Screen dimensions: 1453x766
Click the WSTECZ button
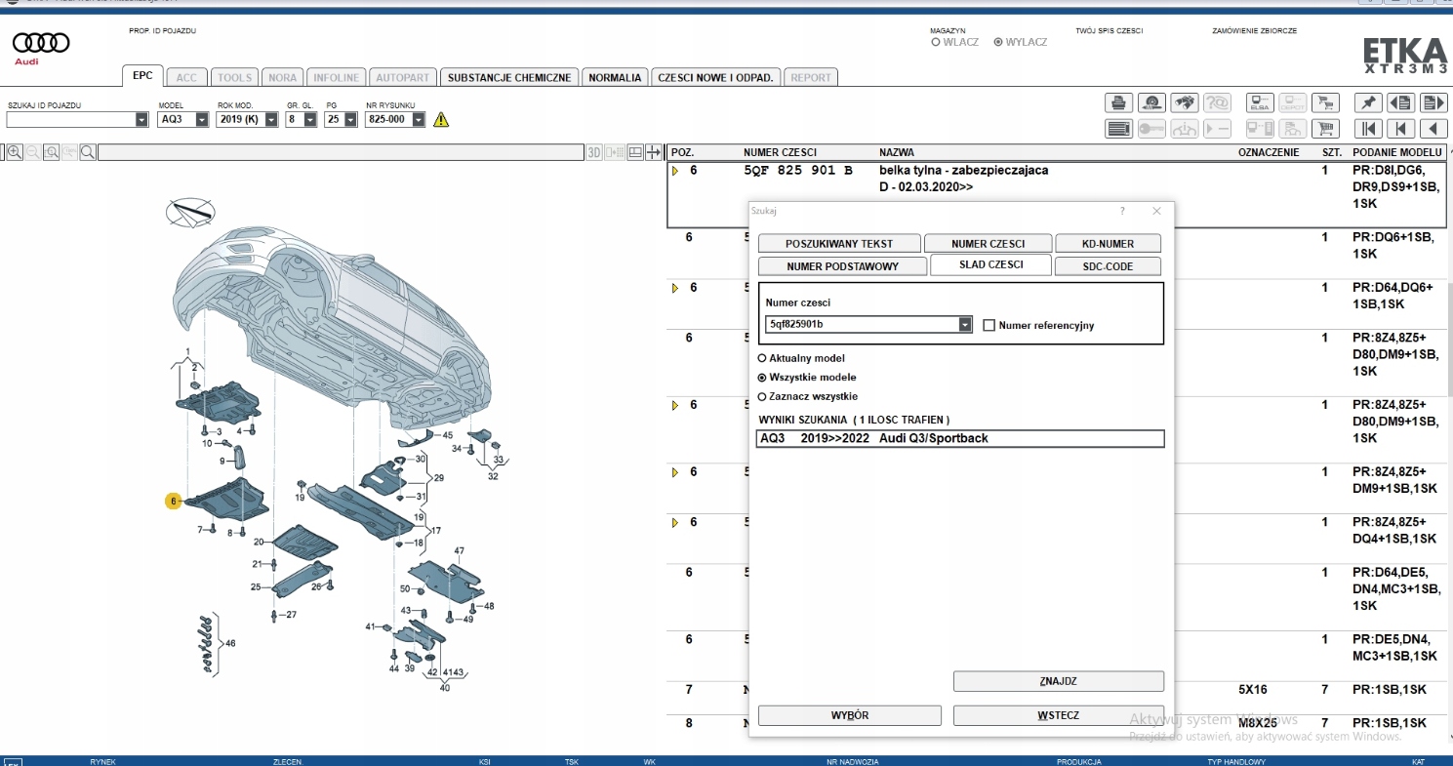tap(1058, 715)
